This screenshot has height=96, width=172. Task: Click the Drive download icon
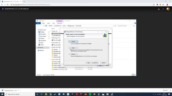(x=159, y=9)
